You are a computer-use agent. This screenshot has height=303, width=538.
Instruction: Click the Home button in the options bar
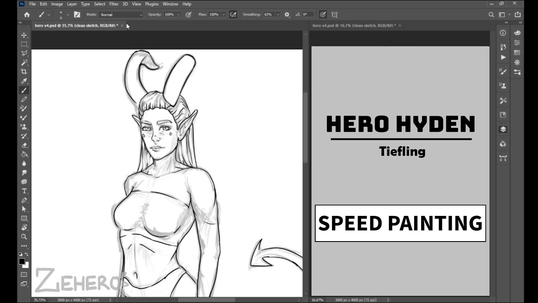[27, 14]
